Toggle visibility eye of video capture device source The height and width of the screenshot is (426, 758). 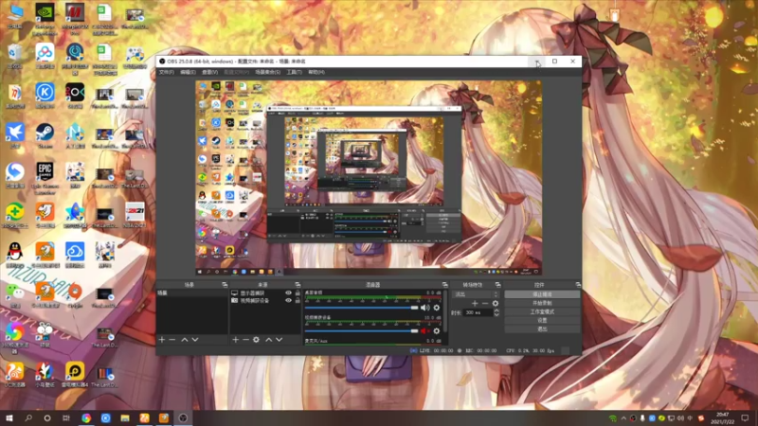coord(289,300)
